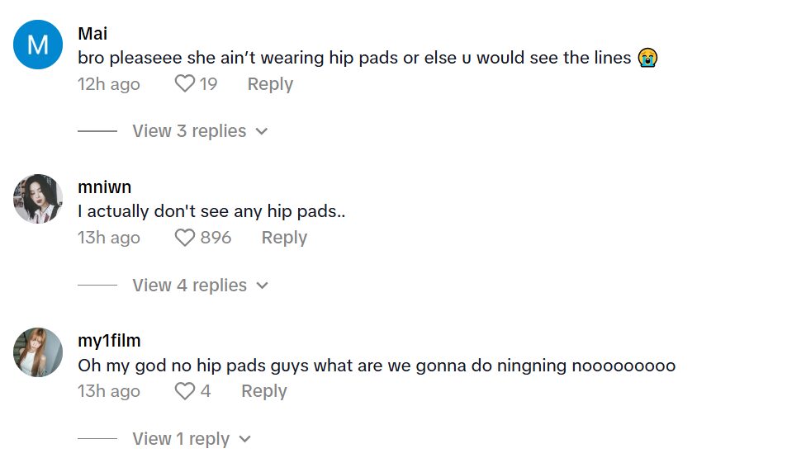This screenshot has height=458, width=806.
Task: Like mniwn's comment with the heart
Action: pos(185,238)
